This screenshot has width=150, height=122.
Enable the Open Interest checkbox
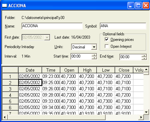coord(107,46)
